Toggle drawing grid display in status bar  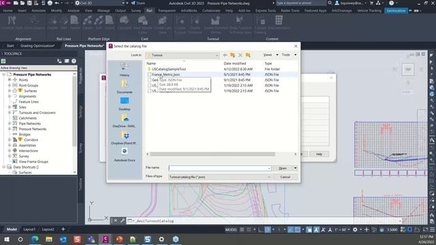[x=243, y=229]
